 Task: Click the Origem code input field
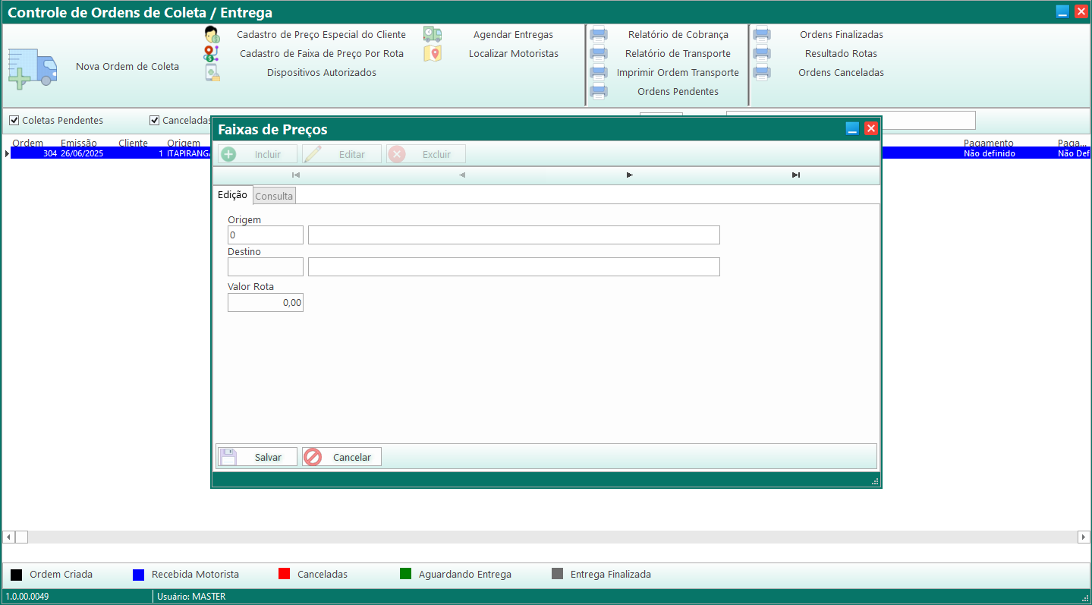265,235
